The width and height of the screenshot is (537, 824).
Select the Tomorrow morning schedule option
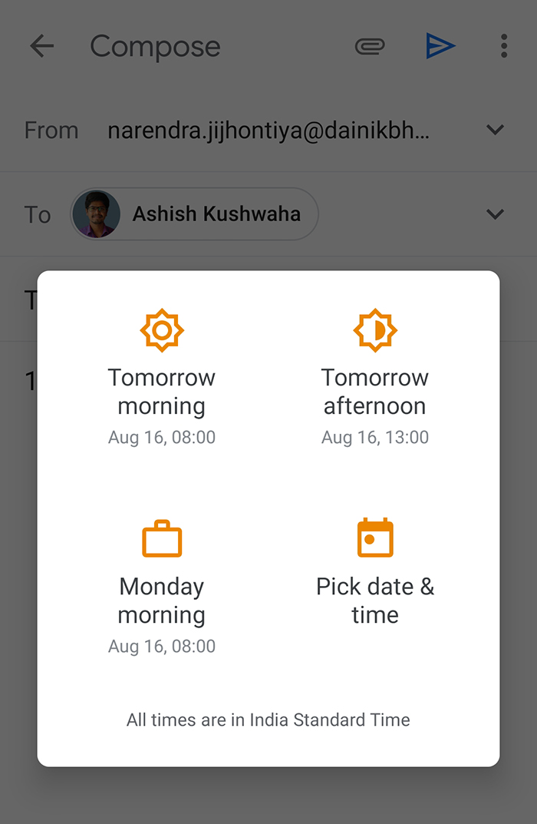162,392
